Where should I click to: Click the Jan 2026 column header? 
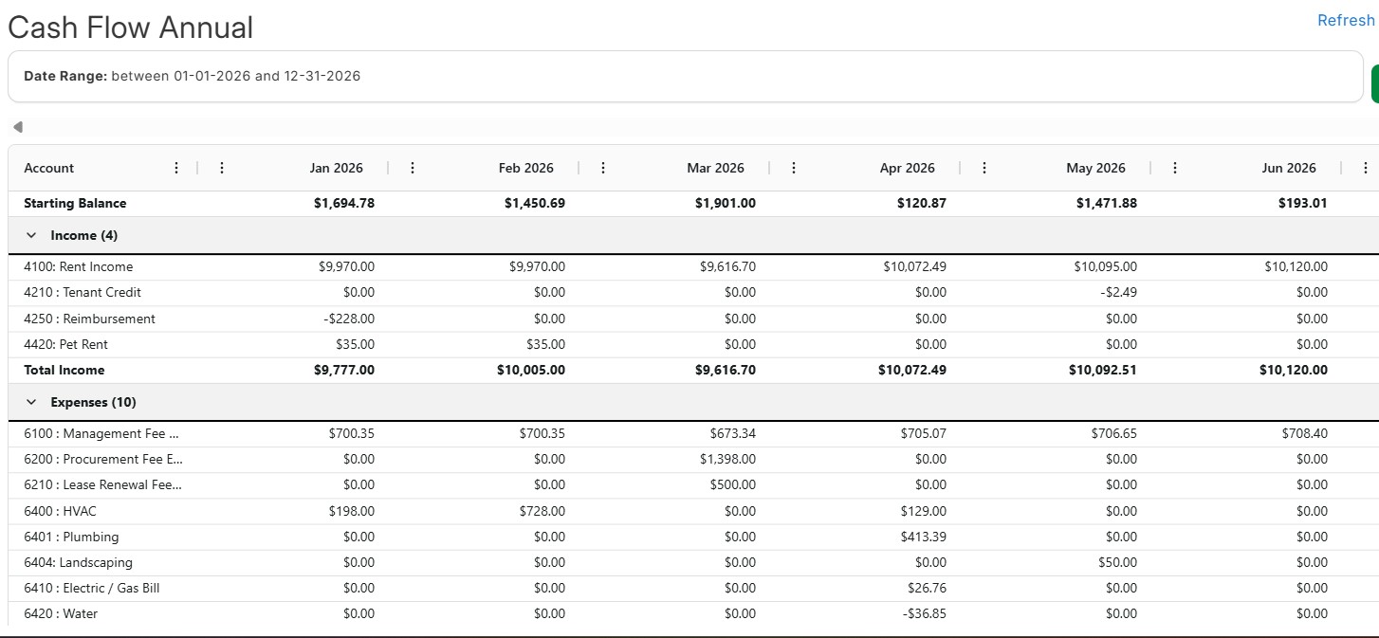click(336, 168)
